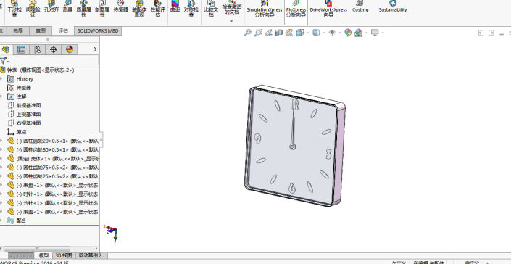Launch the 孔对齐 hole alignment check
The width and height of the screenshot is (511, 264).
click(51, 7)
